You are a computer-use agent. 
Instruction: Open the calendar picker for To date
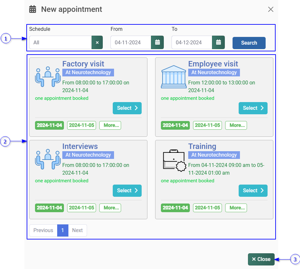click(218, 42)
